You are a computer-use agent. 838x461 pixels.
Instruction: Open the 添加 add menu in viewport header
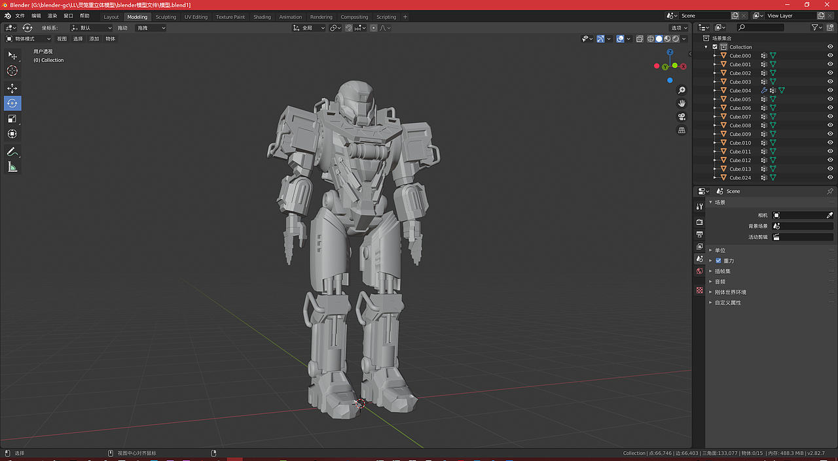[94, 39]
